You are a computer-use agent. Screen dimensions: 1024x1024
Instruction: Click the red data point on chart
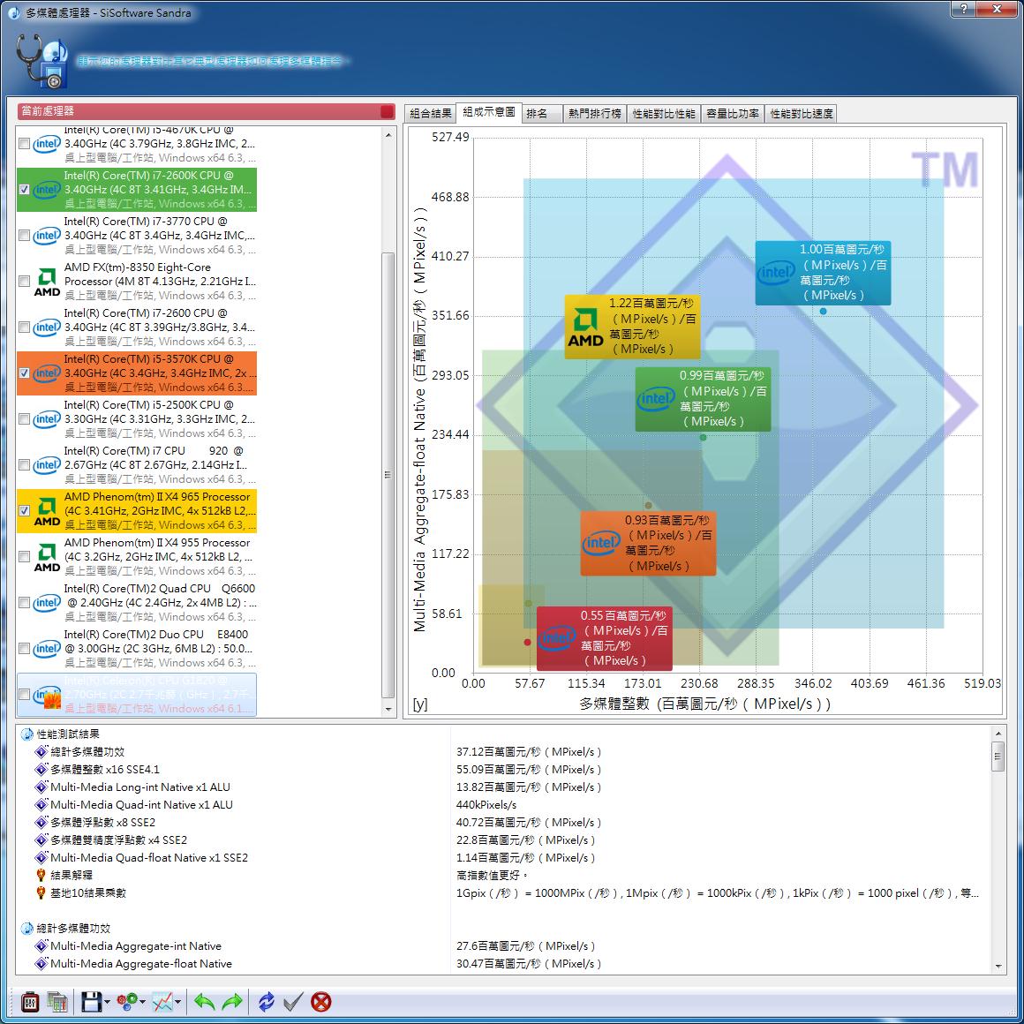[528, 643]
